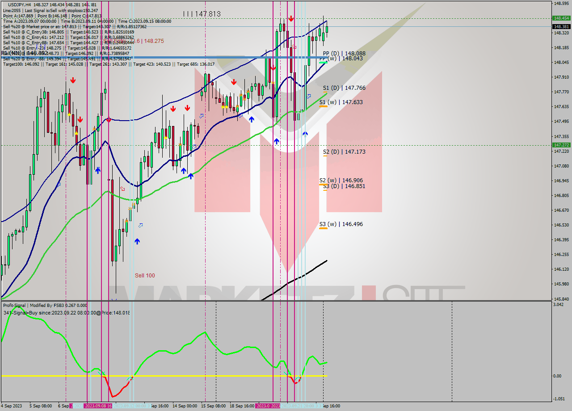Click 146.670 on the price axis

point(561,210)
